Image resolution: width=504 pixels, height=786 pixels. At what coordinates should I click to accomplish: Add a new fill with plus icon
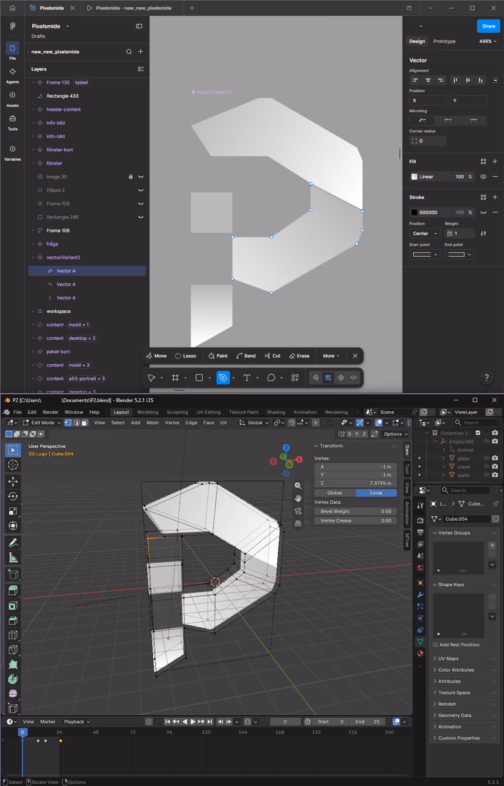tap(495, 161)
